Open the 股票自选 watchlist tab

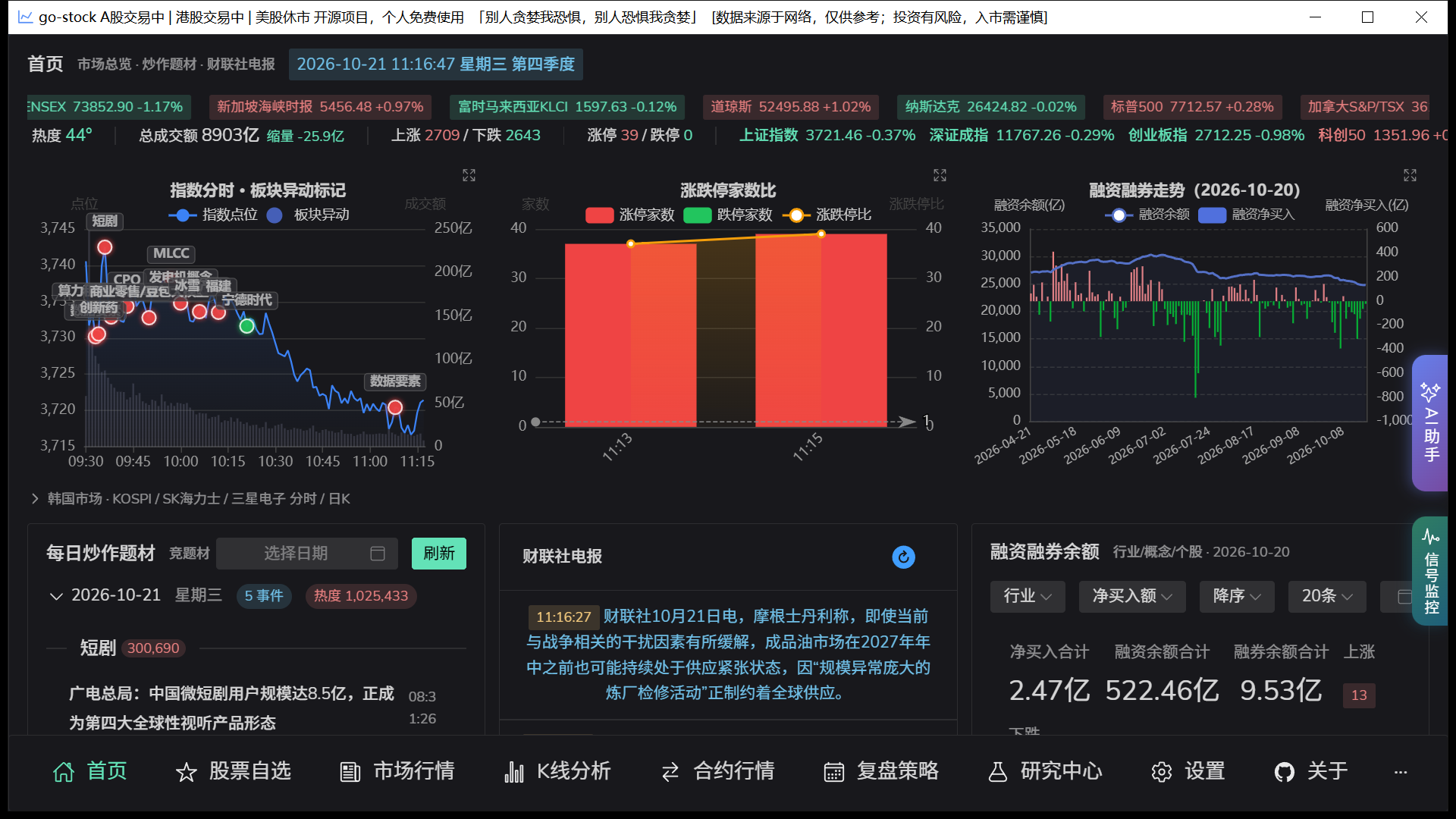click(x=234, y=771)
